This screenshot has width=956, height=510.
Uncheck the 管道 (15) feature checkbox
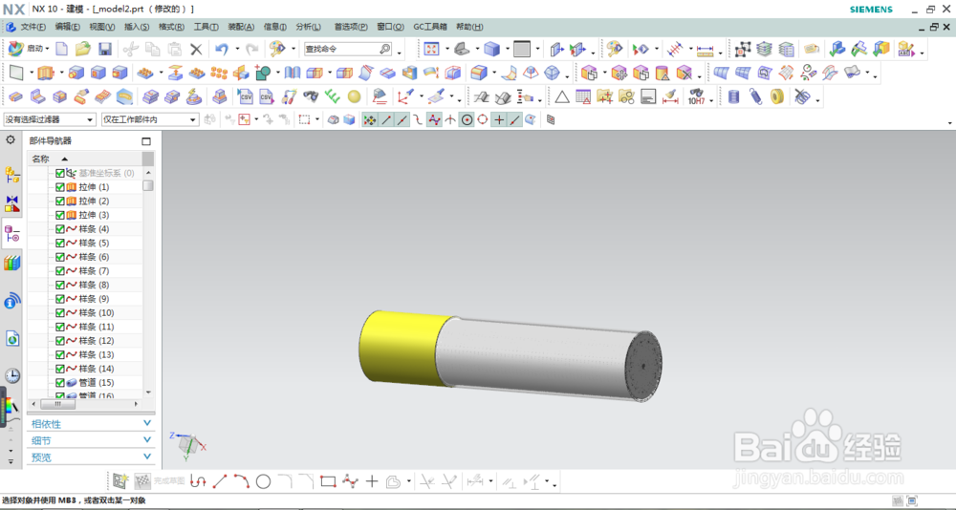pos(59,383)
